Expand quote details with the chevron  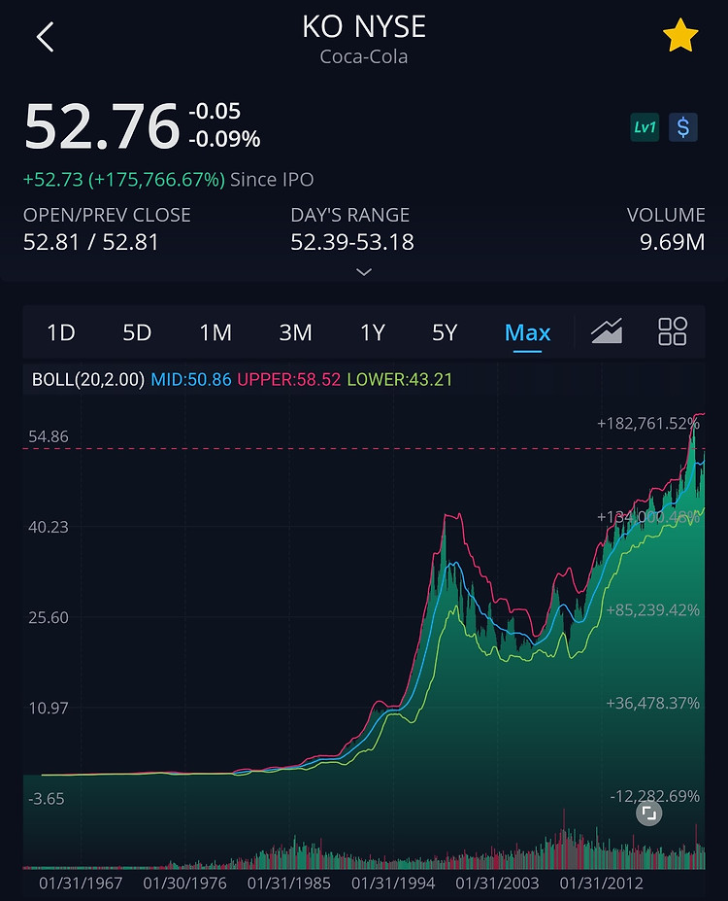(364, 272)
